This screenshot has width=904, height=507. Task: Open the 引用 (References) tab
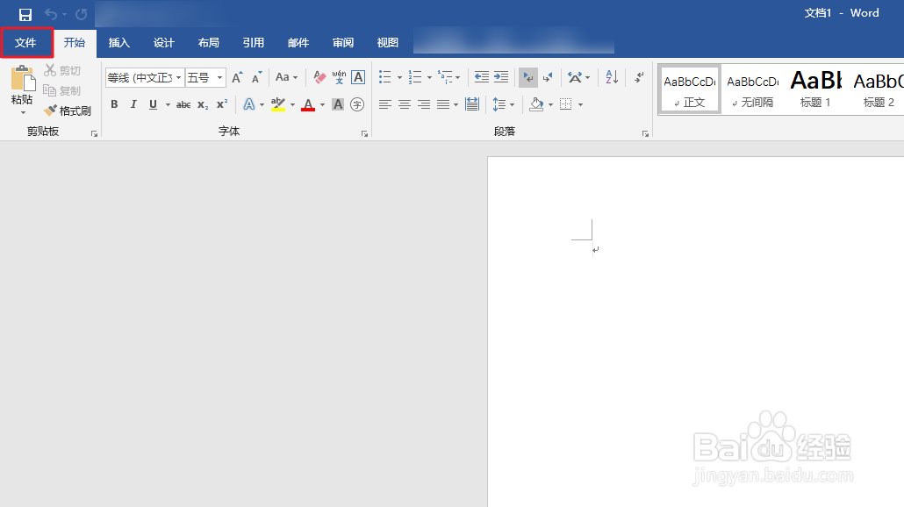click(x=253, y=43)
